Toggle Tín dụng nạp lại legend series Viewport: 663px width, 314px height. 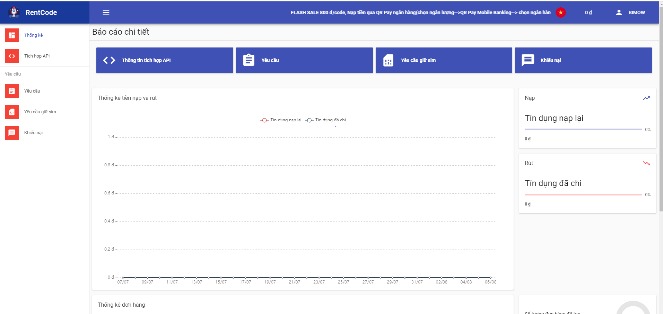(281, 120)
